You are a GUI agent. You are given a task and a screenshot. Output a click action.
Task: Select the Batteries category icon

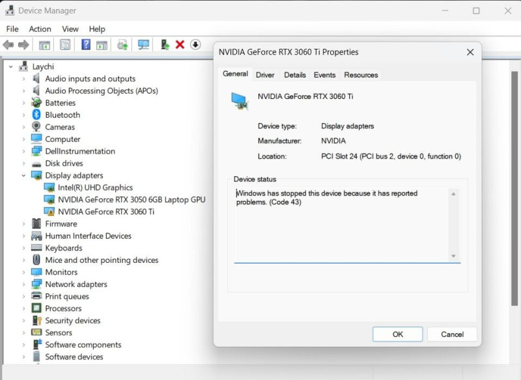pos(36,103)
